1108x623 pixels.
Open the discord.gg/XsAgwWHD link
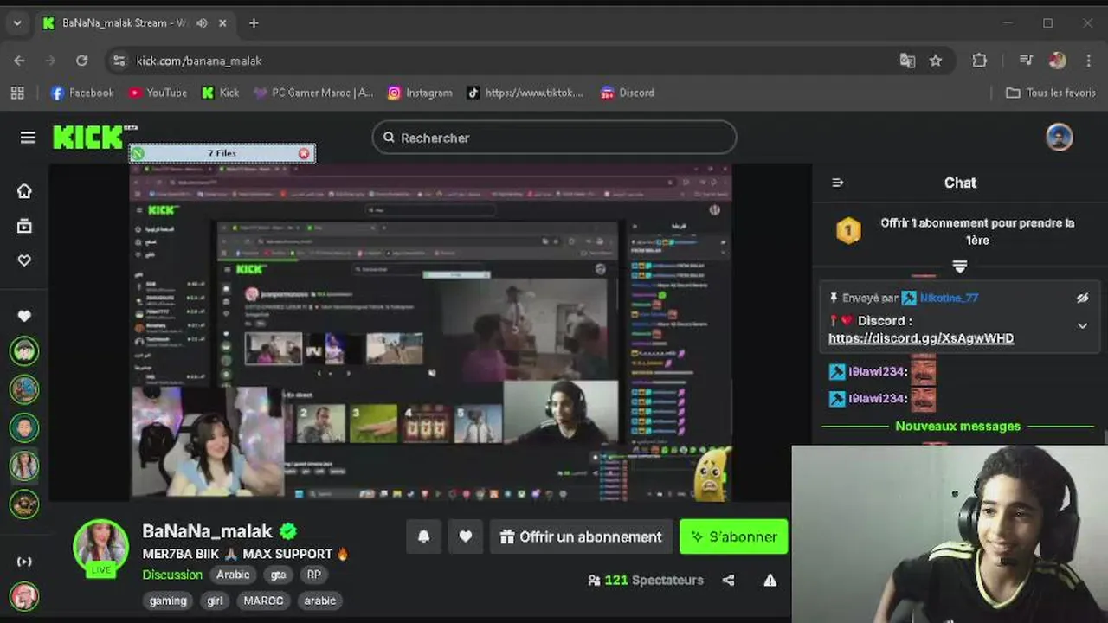(x=921, y=338)
